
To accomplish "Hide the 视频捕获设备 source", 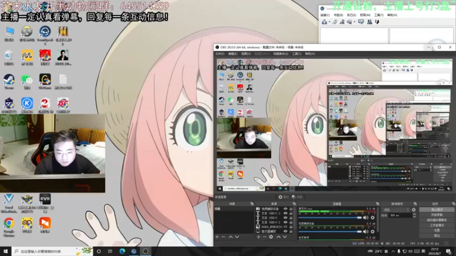I will click(286, 209).
